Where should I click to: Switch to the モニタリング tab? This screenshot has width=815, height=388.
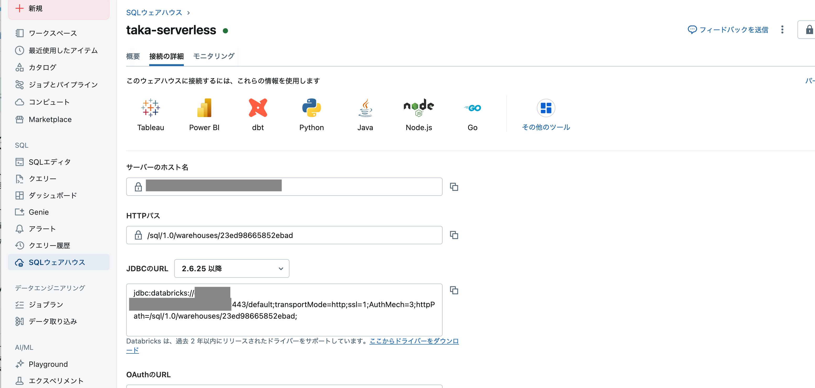point(213,56)
